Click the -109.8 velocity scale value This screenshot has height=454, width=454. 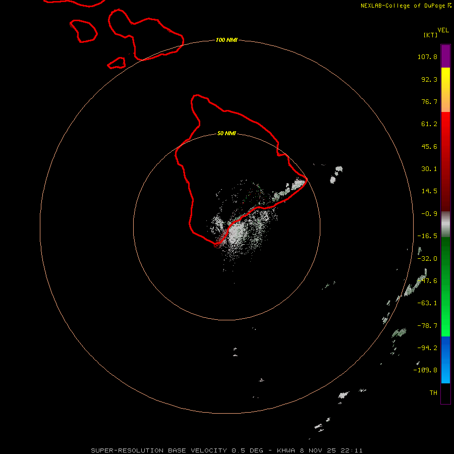(x=426, y=370)
